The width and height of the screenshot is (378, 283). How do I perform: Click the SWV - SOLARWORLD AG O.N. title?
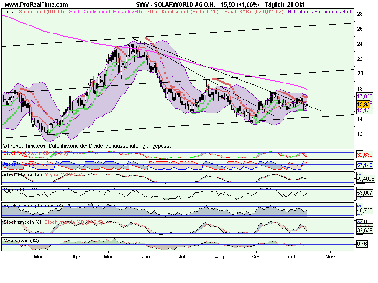(x=175, y=4)
